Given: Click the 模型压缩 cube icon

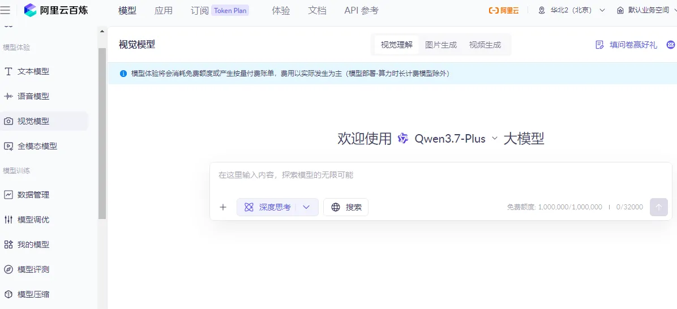Looking at the screenshot, I should [8, 294].
